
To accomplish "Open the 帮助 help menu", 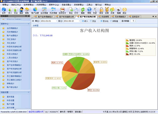I will point(108,5).
